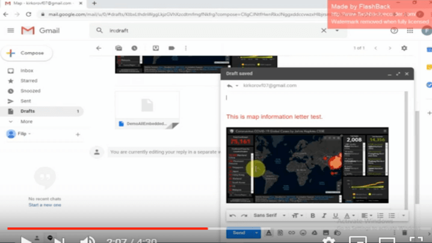Expand the More folders list
The image size is (432, 243).
point(26,121)
